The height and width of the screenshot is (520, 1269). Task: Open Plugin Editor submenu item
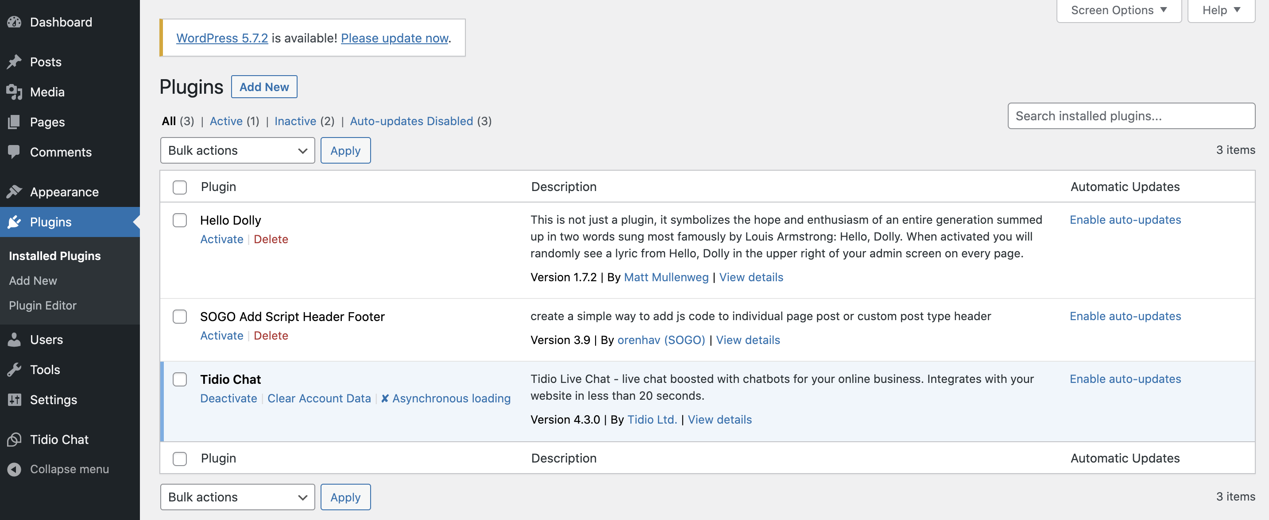(43, 306)
